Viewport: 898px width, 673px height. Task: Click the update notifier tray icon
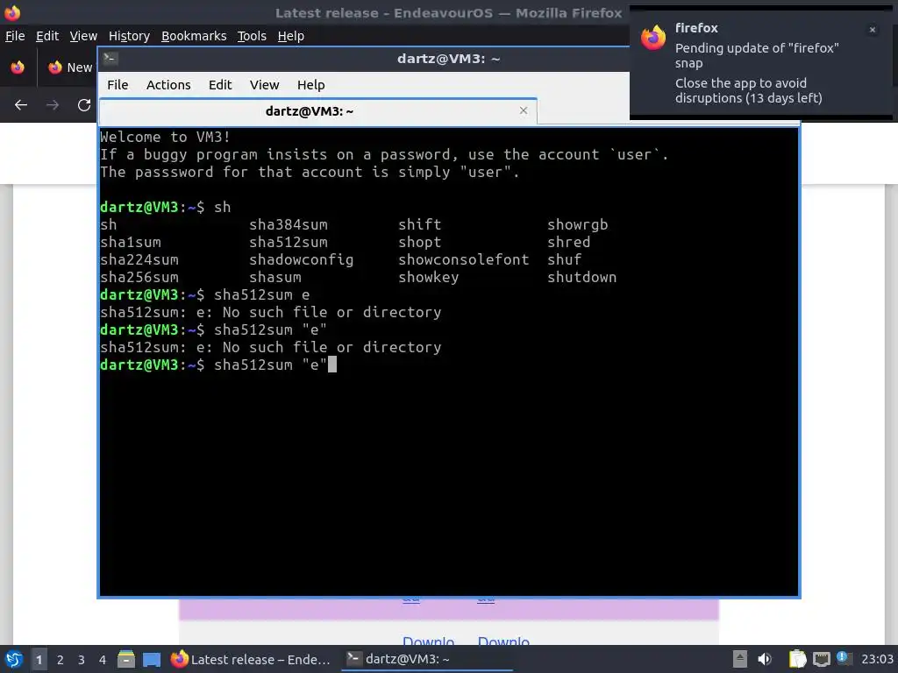(843, 657)
